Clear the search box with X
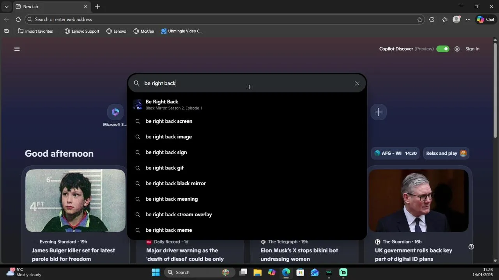 pos(357,83)
